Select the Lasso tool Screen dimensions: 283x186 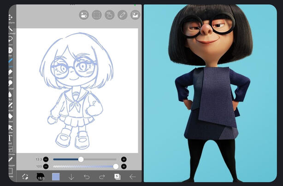tap(10, 39)
